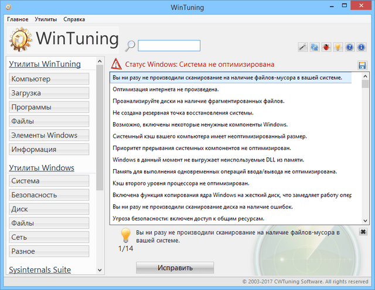Viewport: 375px width, 290px height.
Task: Open help with the question mark icon
Action: [x=349, y=48]
